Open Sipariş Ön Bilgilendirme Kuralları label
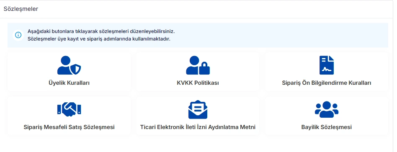 [x=327, y=83]
